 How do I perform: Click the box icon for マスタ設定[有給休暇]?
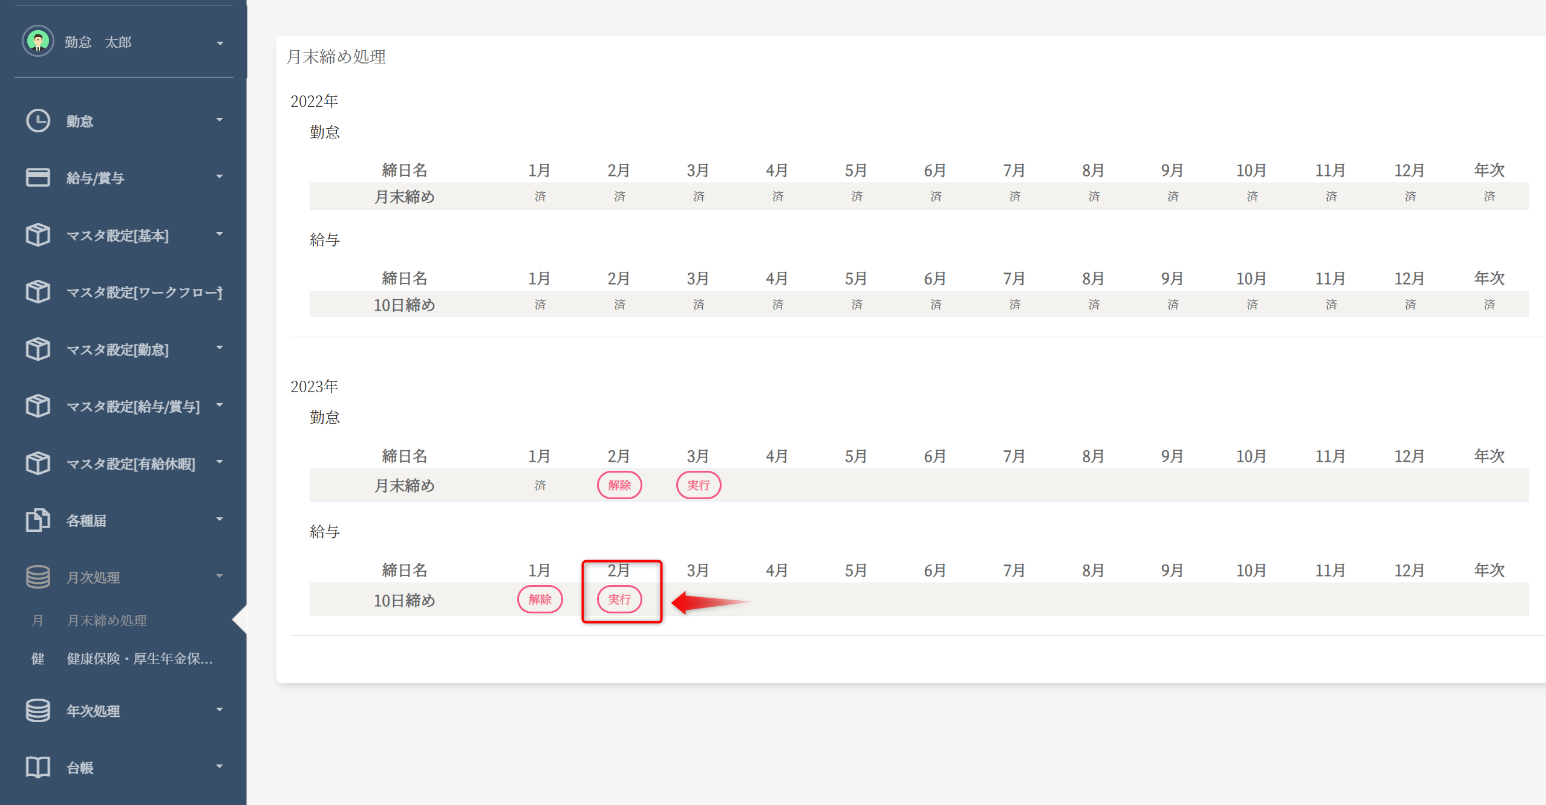pos(38,464)
